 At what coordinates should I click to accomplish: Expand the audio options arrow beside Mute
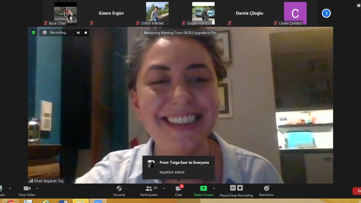coord(10,188)
